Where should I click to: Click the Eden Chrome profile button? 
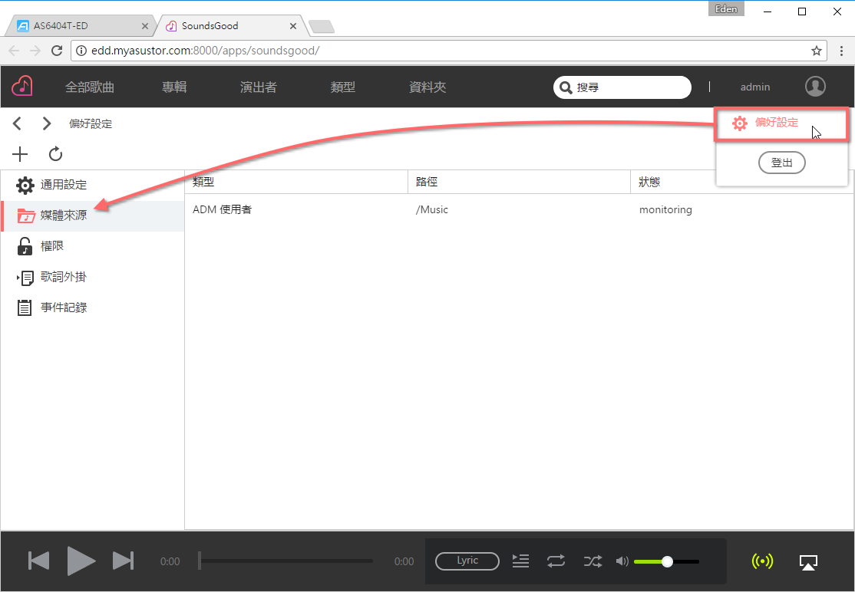726,9
